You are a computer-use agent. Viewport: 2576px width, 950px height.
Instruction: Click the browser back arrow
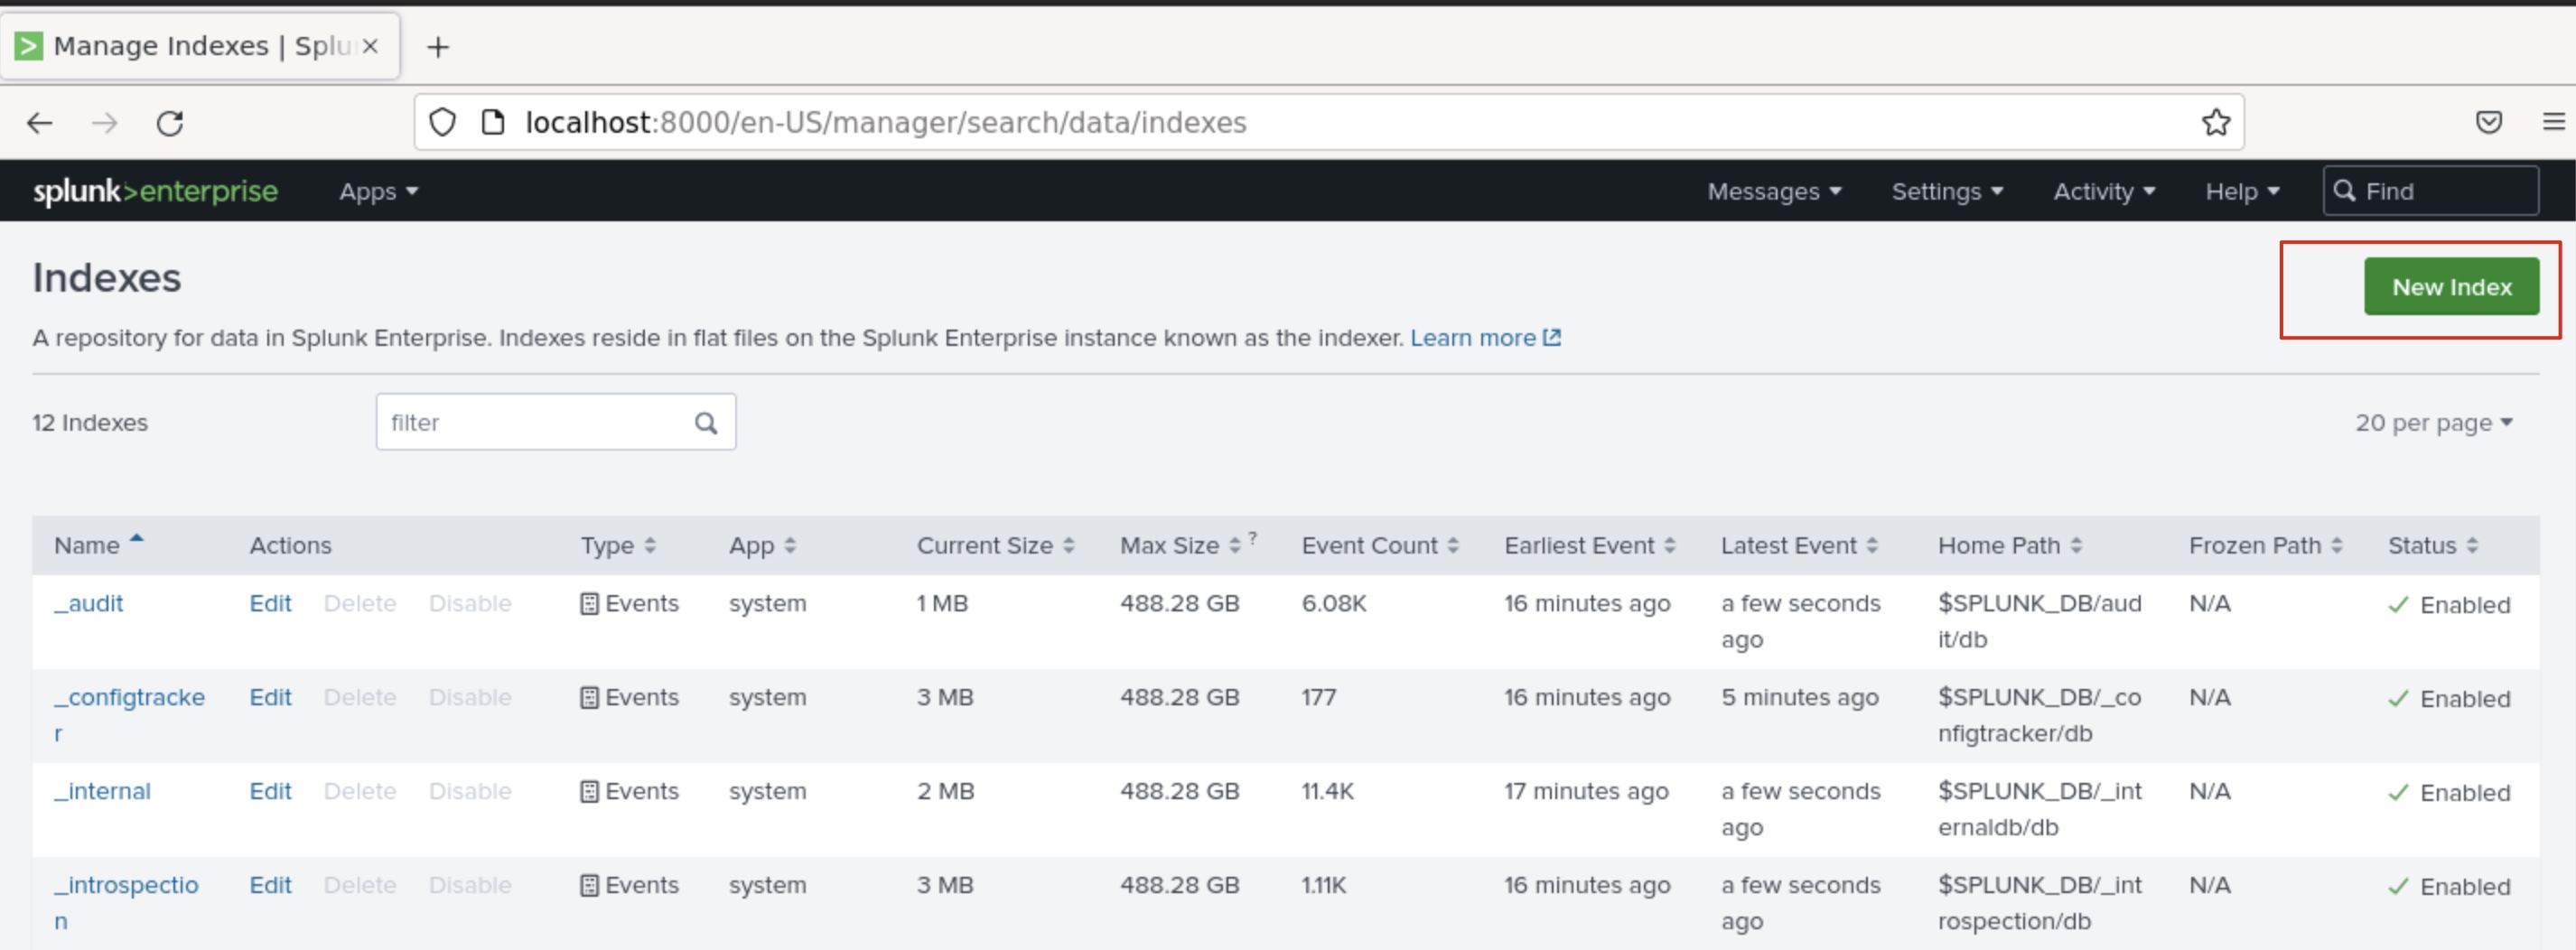coord(39,123)
